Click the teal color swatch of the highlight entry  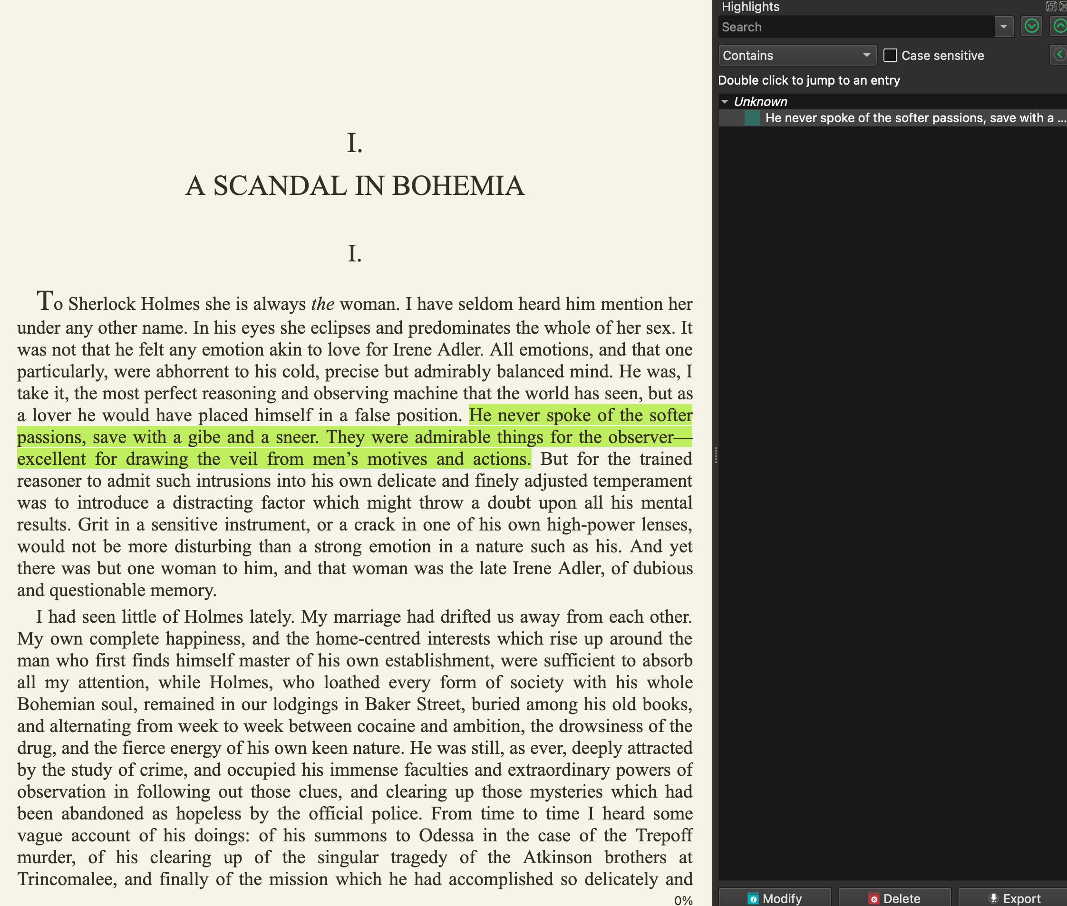point(752,118)
